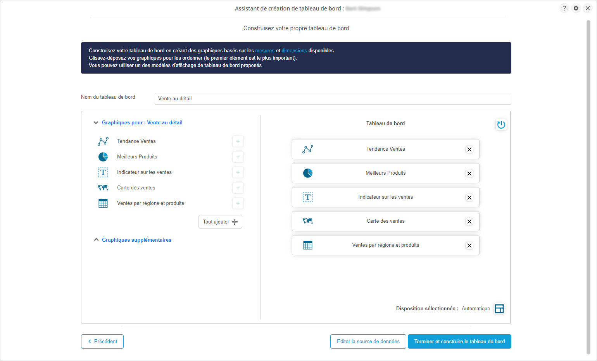
Task: Remove Meilleurs Produits from the dashboard
Action: [x=469, y=174]
